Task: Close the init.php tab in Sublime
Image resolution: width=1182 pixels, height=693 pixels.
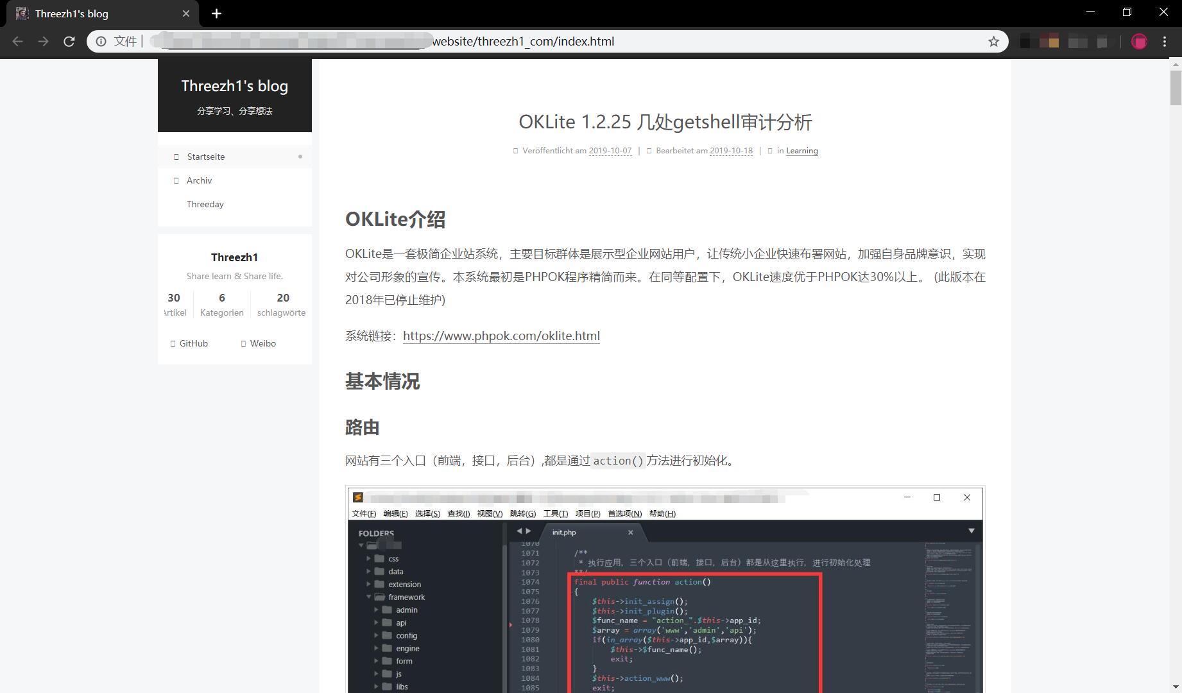Action: click(x=630, y=532)
